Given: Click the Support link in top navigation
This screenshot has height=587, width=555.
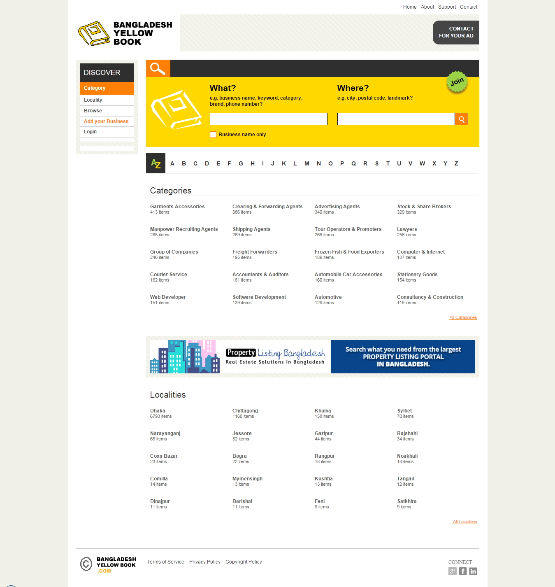Looking at the screenshot, I should 447,7.
